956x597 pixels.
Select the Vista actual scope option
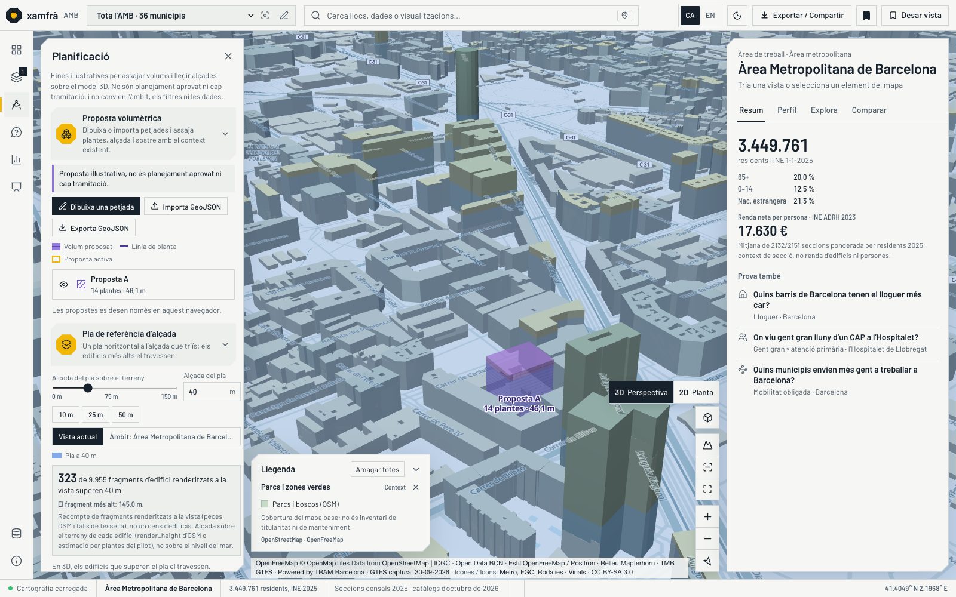[78, 436]
